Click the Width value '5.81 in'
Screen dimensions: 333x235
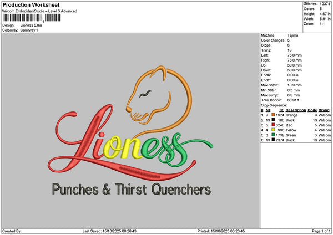point(325,19)
